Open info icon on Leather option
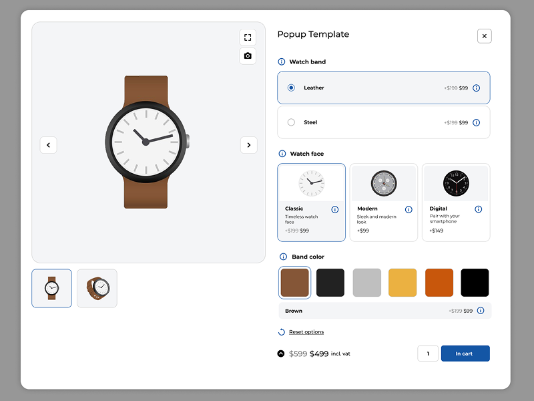The image size is (534, 401). 477,88
